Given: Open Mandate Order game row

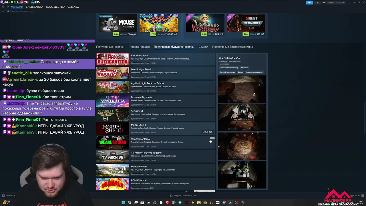Looking at the screenshot, I should click(x=155, y=170).
